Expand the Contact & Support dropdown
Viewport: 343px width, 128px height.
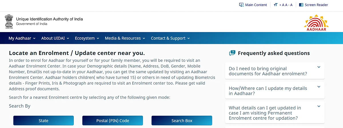(x=170, y=38)
